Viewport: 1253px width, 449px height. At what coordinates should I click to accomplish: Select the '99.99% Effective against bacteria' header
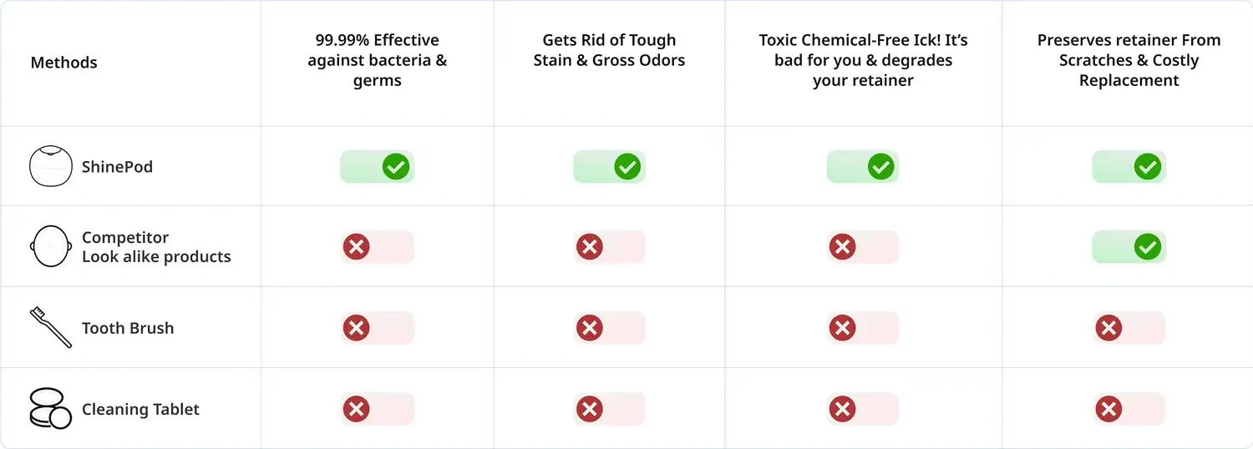click(377, 60)
